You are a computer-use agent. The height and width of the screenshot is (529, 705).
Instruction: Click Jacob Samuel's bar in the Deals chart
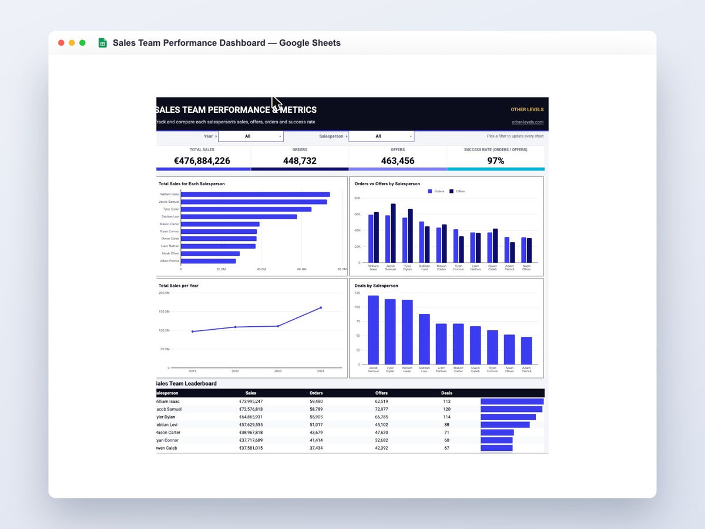point(373,330)
